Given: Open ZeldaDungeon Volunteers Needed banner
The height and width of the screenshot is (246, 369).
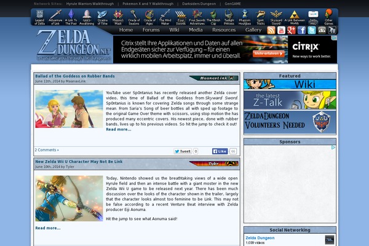Looking at the screenshot, I should (290, 122).
